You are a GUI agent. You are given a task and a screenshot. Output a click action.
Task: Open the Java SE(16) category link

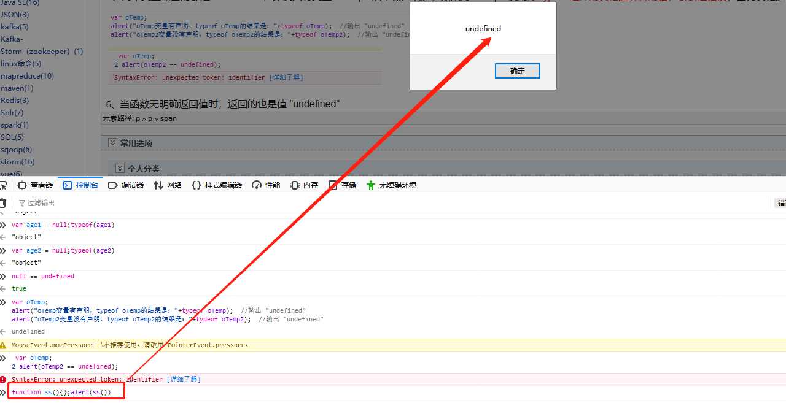20,3
